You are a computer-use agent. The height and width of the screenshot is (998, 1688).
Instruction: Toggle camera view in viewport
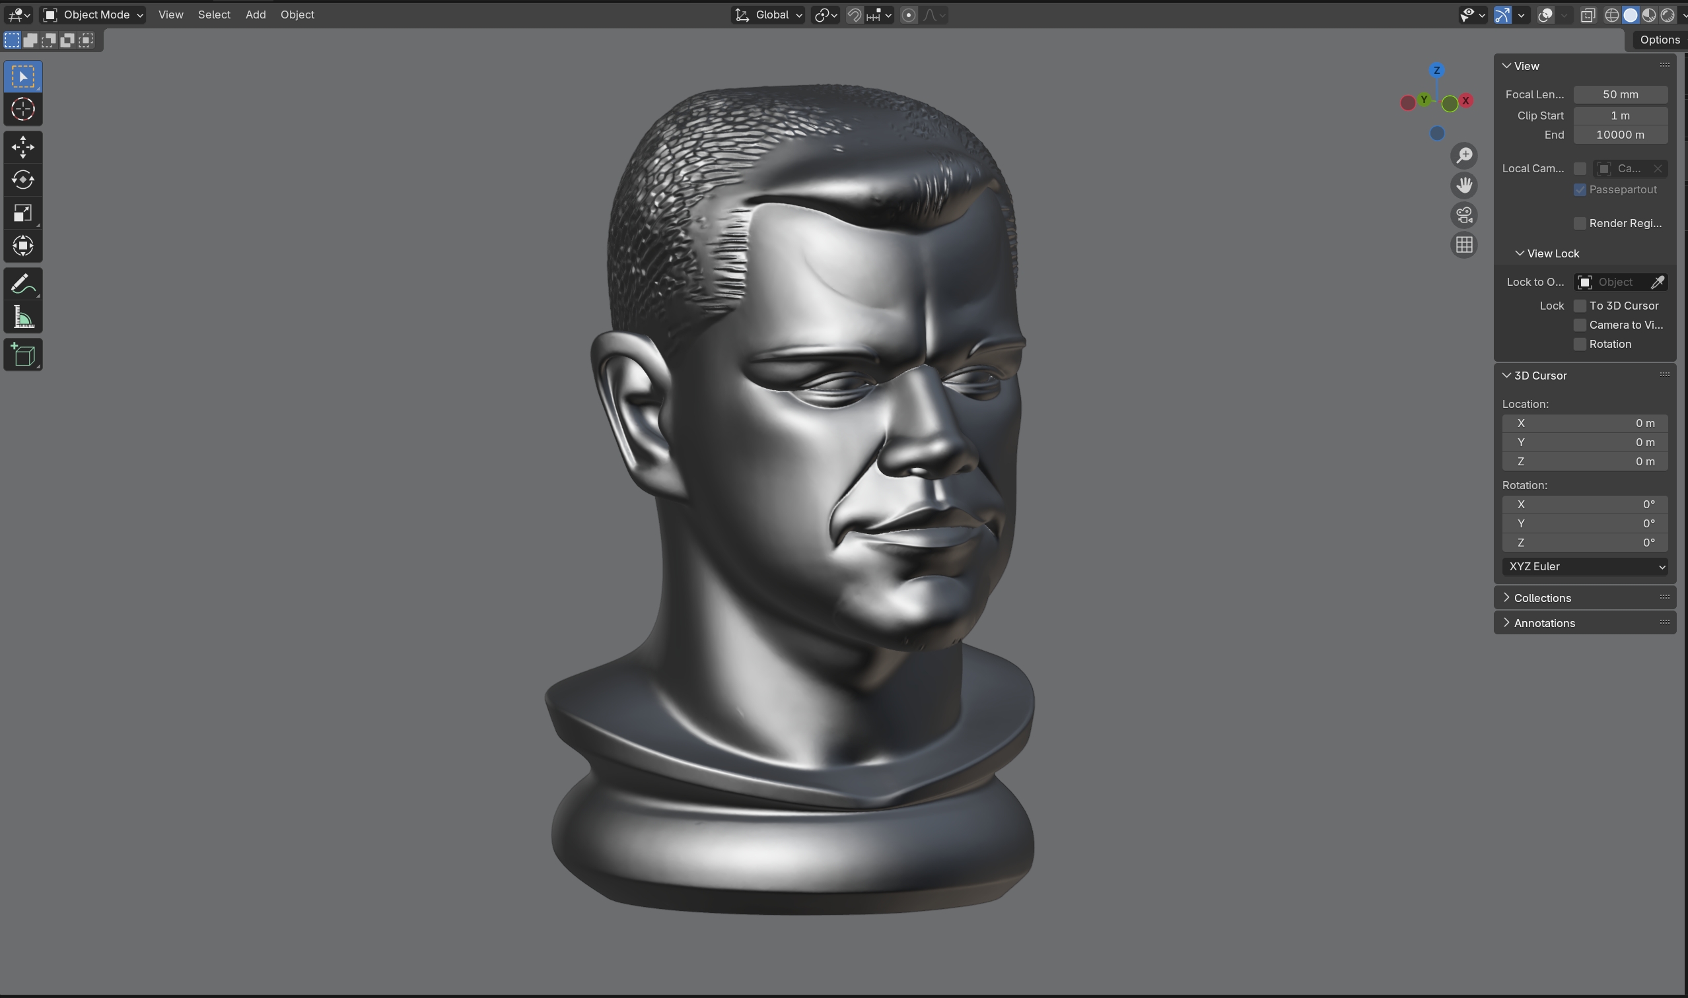(1464, 215)
